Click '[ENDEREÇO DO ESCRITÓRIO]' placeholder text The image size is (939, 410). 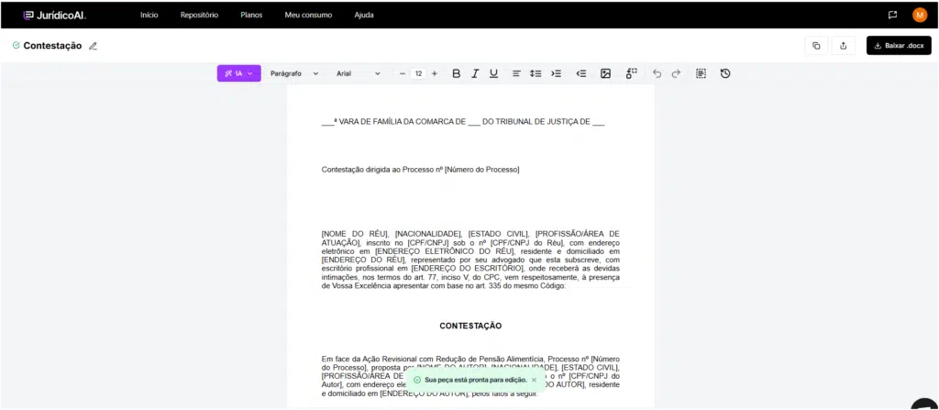466,269
